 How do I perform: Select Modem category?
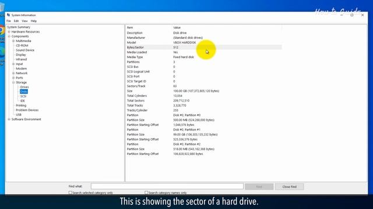point(21,69)
